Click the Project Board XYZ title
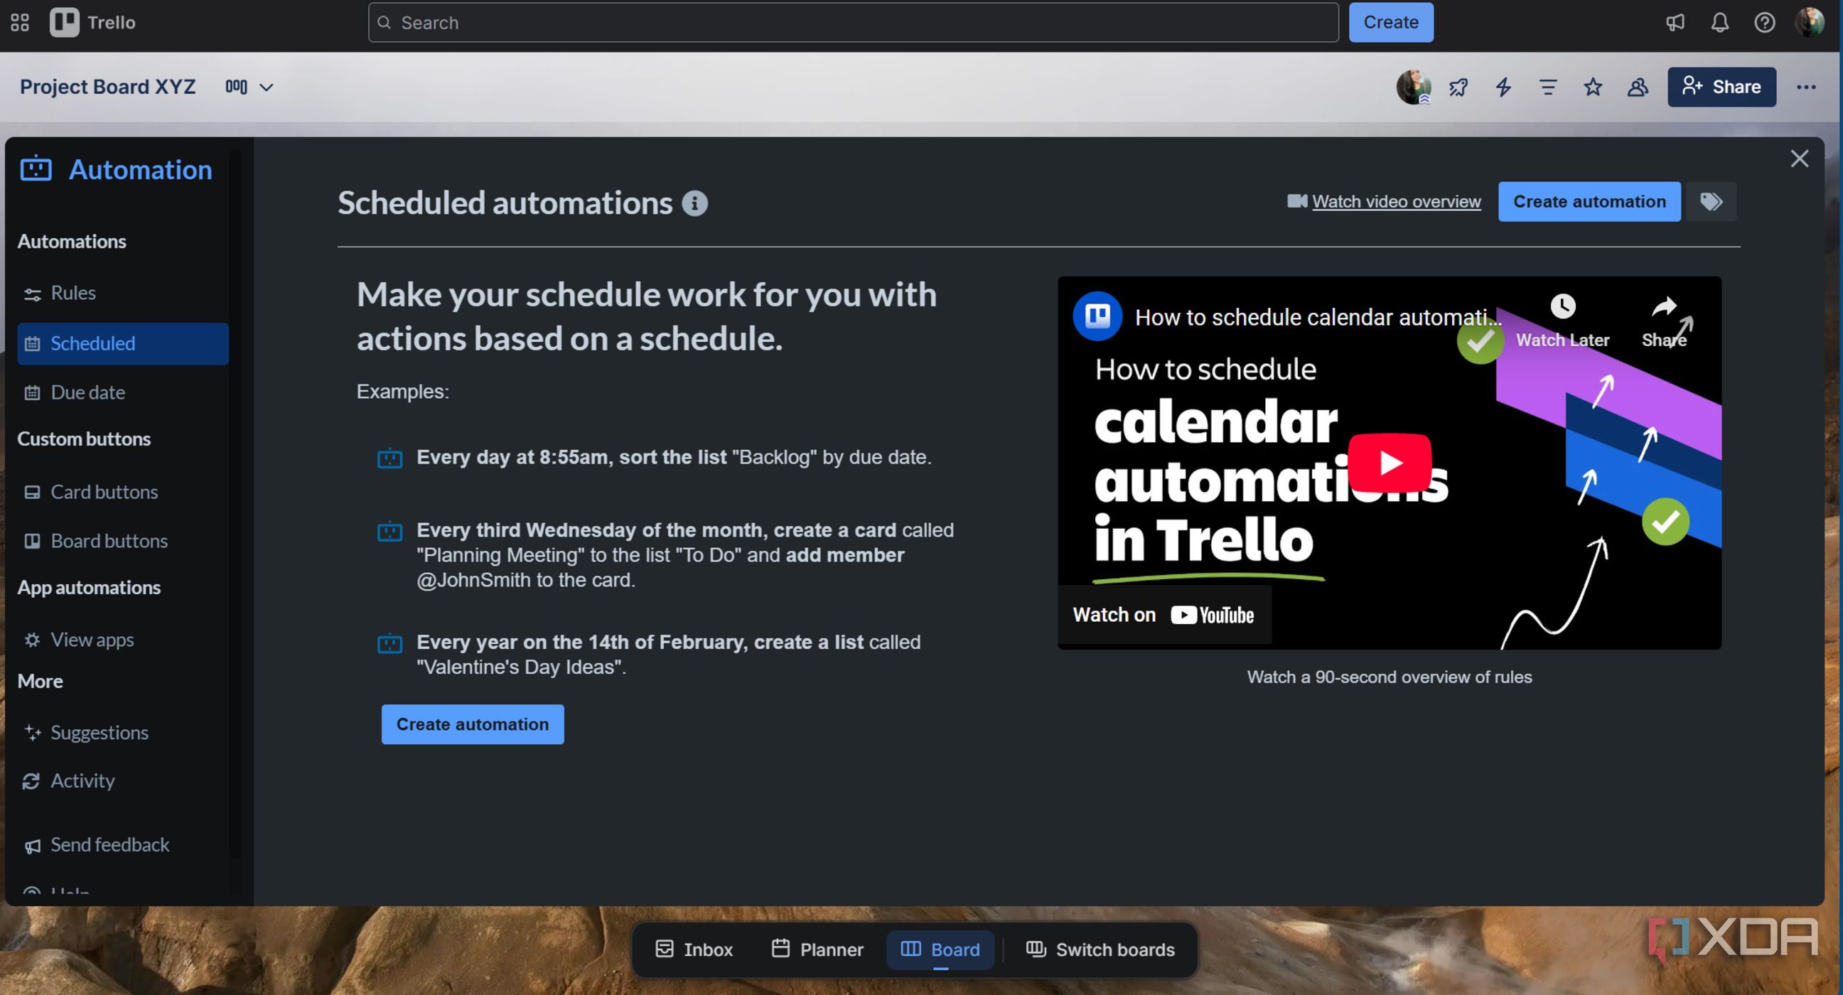 (x=107, y=87)
